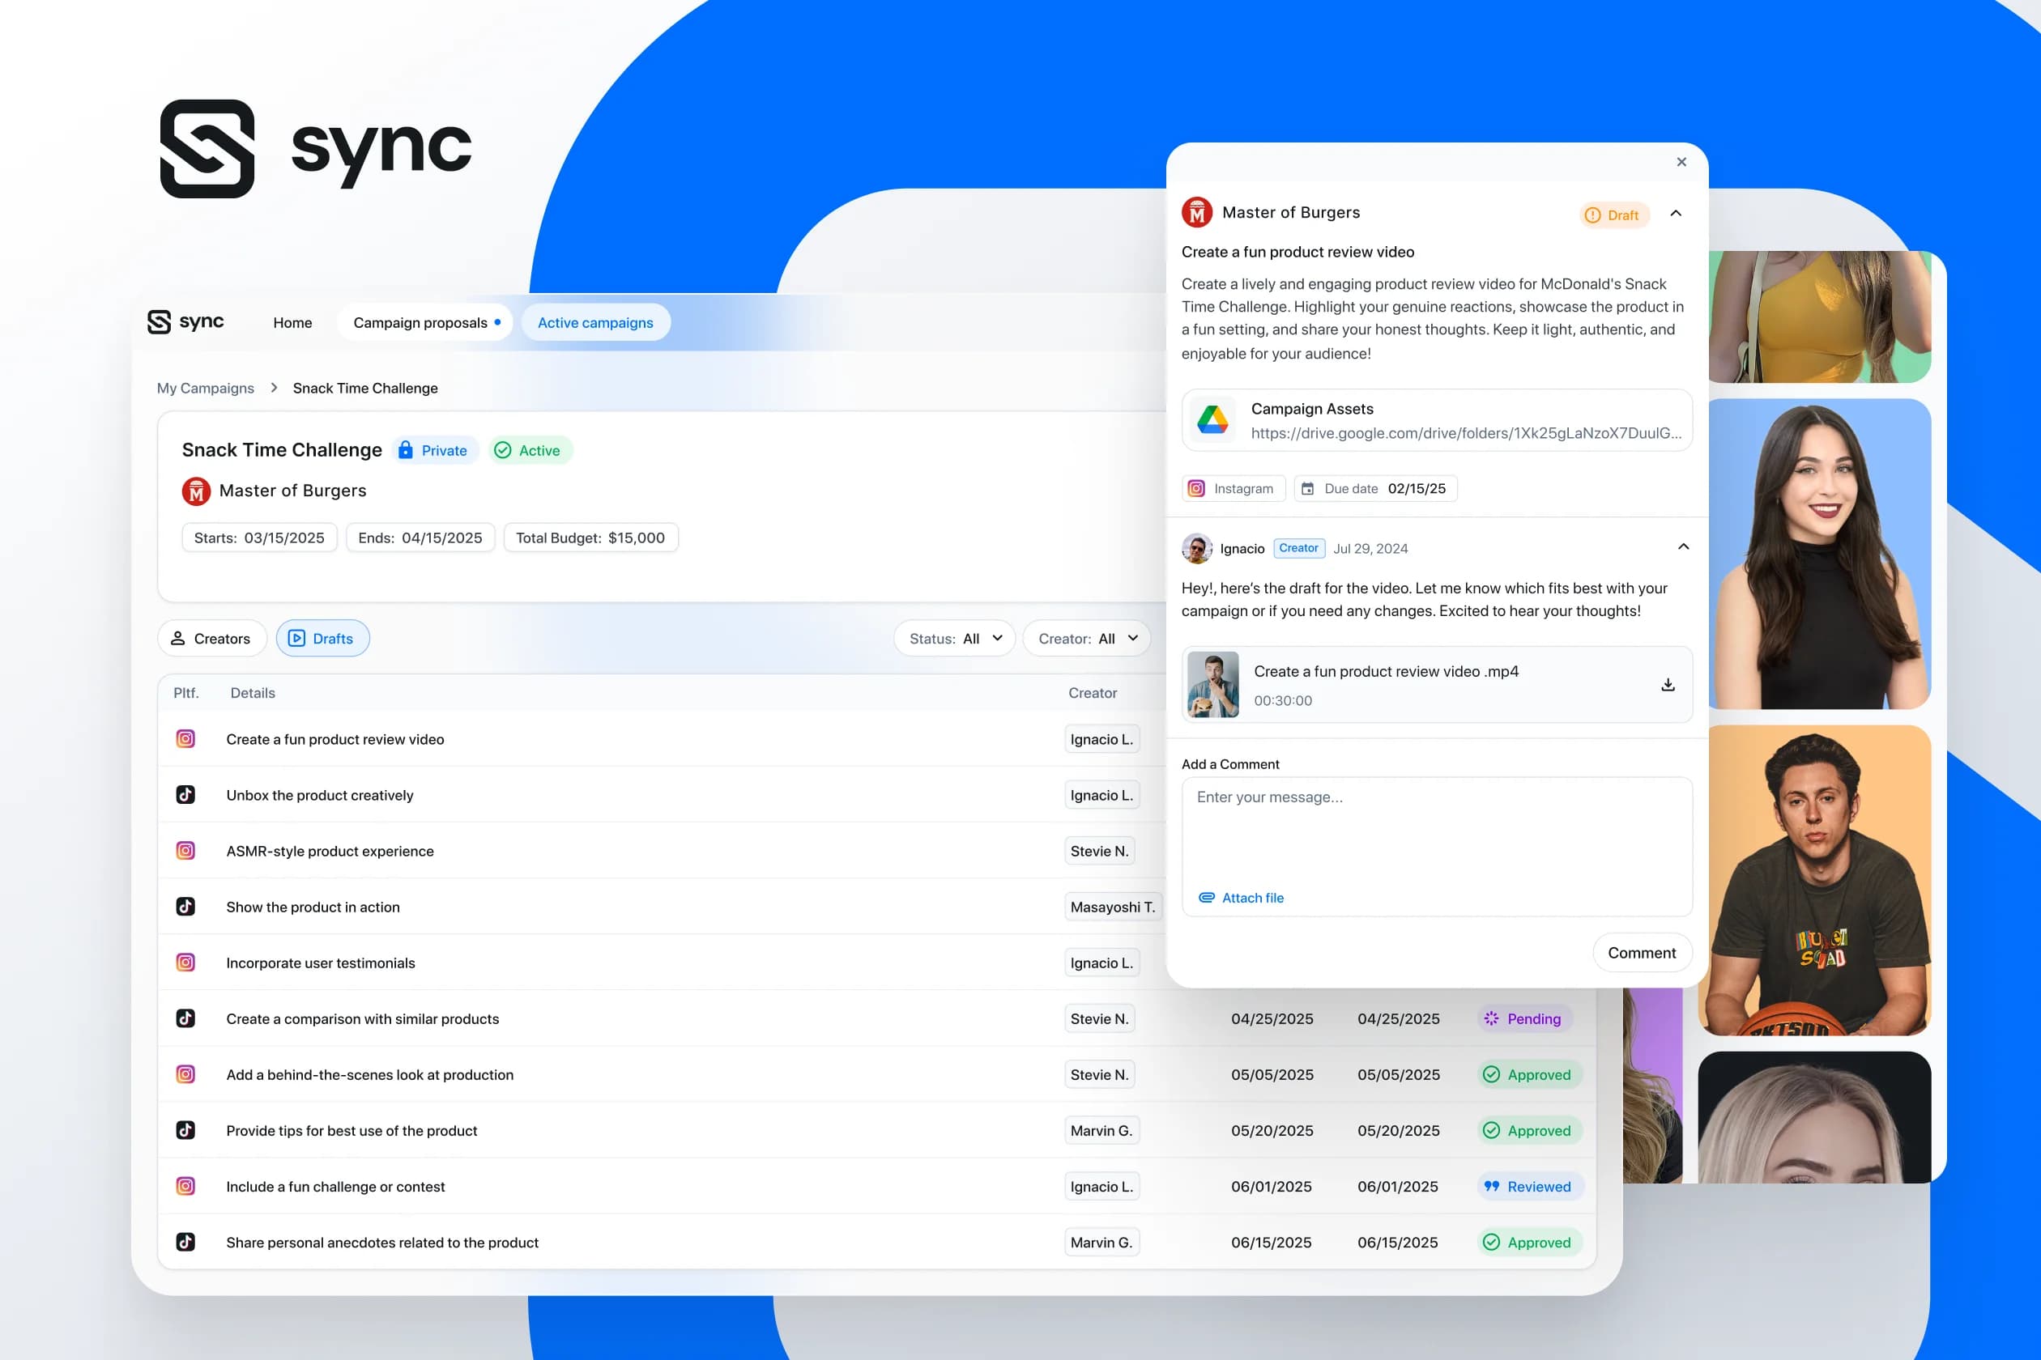The height and width of the screenshot is (1360, 2041).
Task: Open the Status: All filter dropdown
Action: point(955,639)
